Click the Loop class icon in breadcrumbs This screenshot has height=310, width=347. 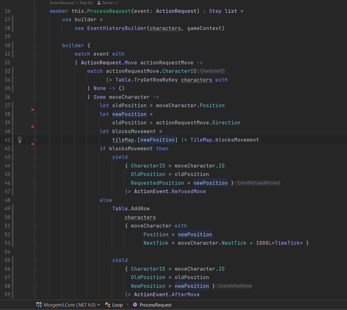pos(108,305)
